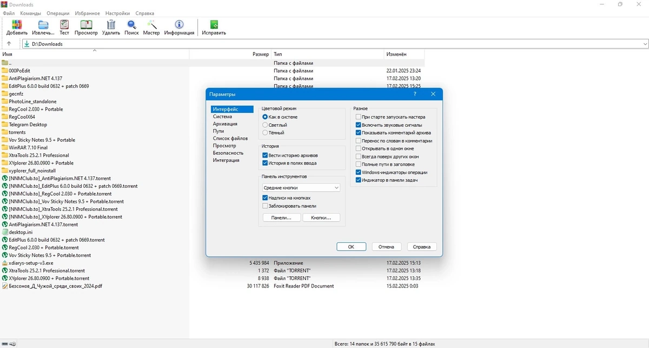Click the Отмена button

tap(386, 247)
